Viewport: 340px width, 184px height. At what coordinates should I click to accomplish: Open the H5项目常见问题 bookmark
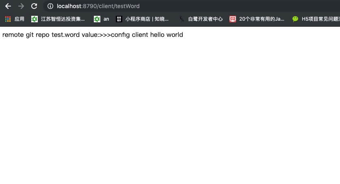(x=316, y=19)
